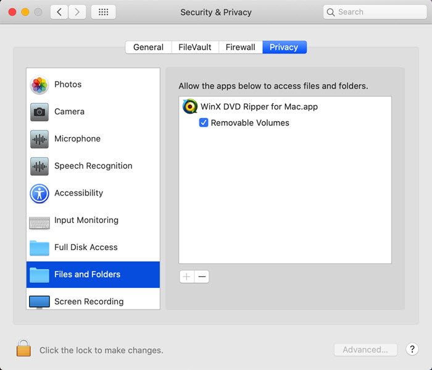The height and width of the screenshot is (370, 432).
Task: Open the Firewall tab
Action: click(x=240, y=47)
